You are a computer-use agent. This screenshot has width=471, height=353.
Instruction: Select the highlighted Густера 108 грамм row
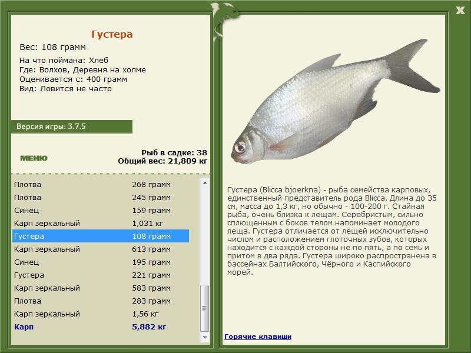pos(101,237)
